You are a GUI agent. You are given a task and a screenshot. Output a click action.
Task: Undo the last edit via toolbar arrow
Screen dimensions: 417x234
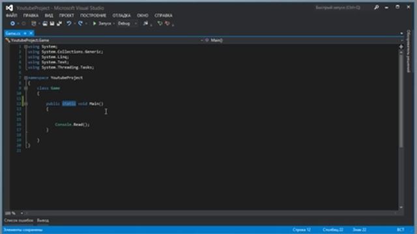69,23
